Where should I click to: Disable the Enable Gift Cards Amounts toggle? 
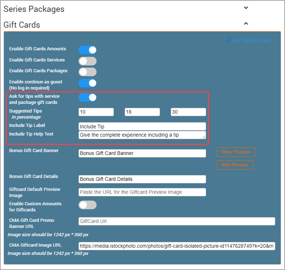[88, 50]
